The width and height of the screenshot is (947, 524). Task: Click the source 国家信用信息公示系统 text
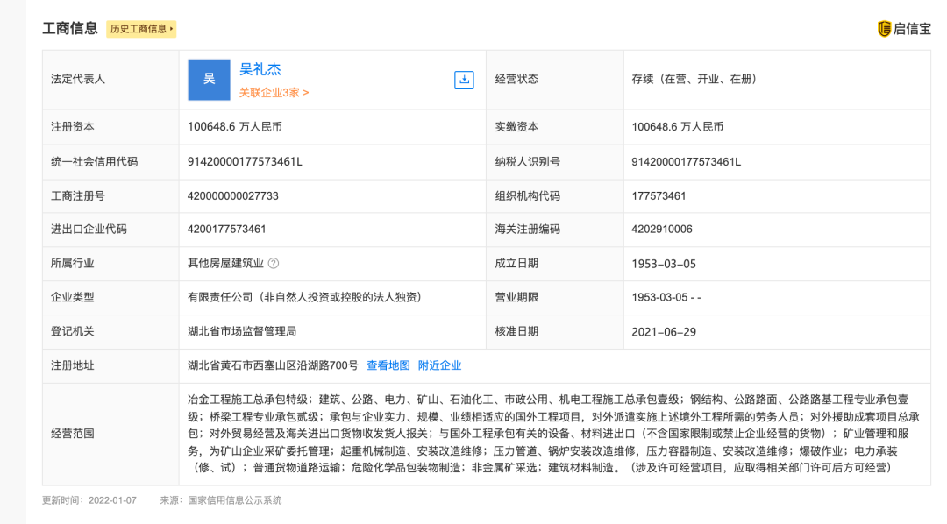pyautogui.click(x=235, y=500)
